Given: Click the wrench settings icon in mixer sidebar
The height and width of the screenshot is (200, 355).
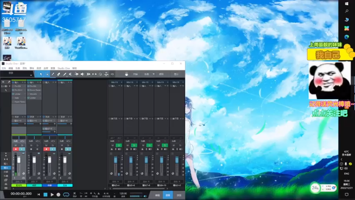Looking at the screenshot, I should [x=6, y=90].
